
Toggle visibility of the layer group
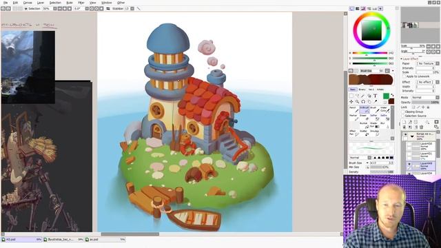(x=405, y=134)
